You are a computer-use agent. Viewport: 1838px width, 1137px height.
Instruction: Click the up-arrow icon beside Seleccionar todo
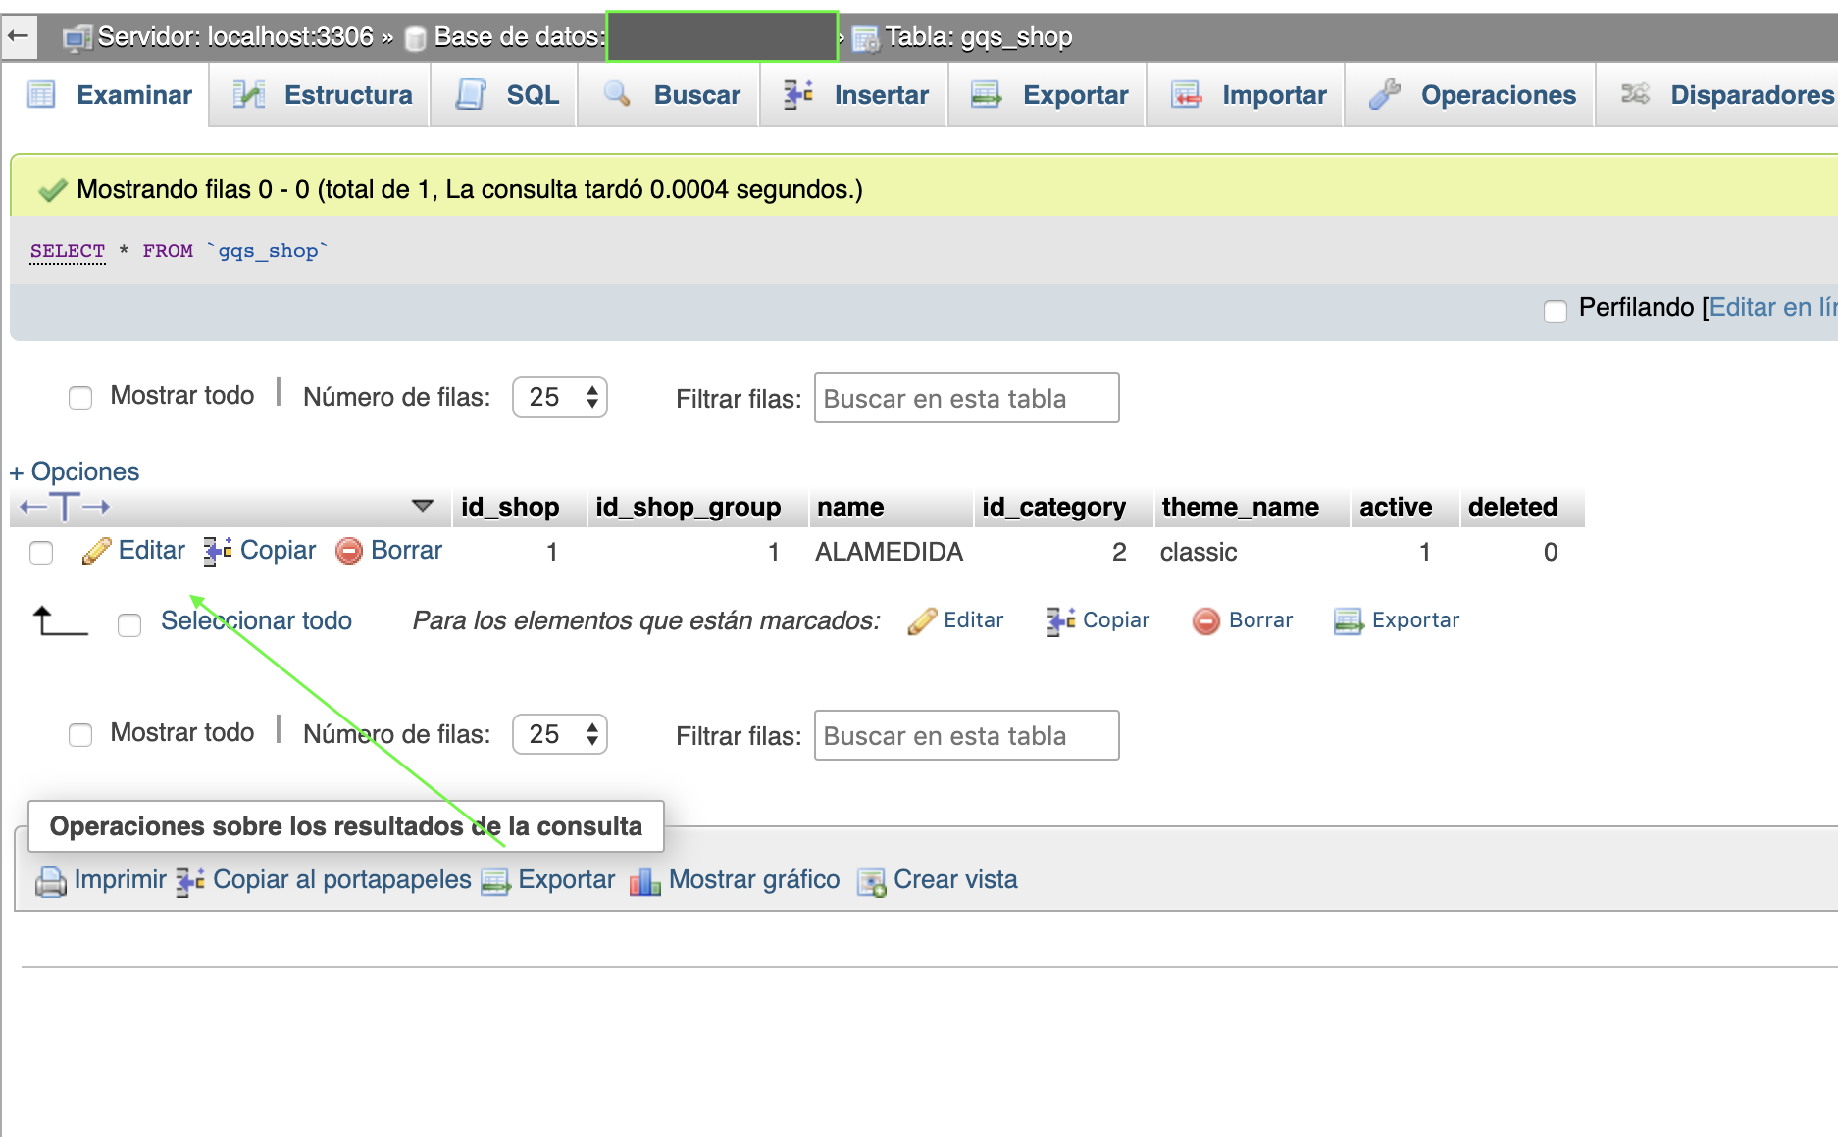[x=60, y=621]
